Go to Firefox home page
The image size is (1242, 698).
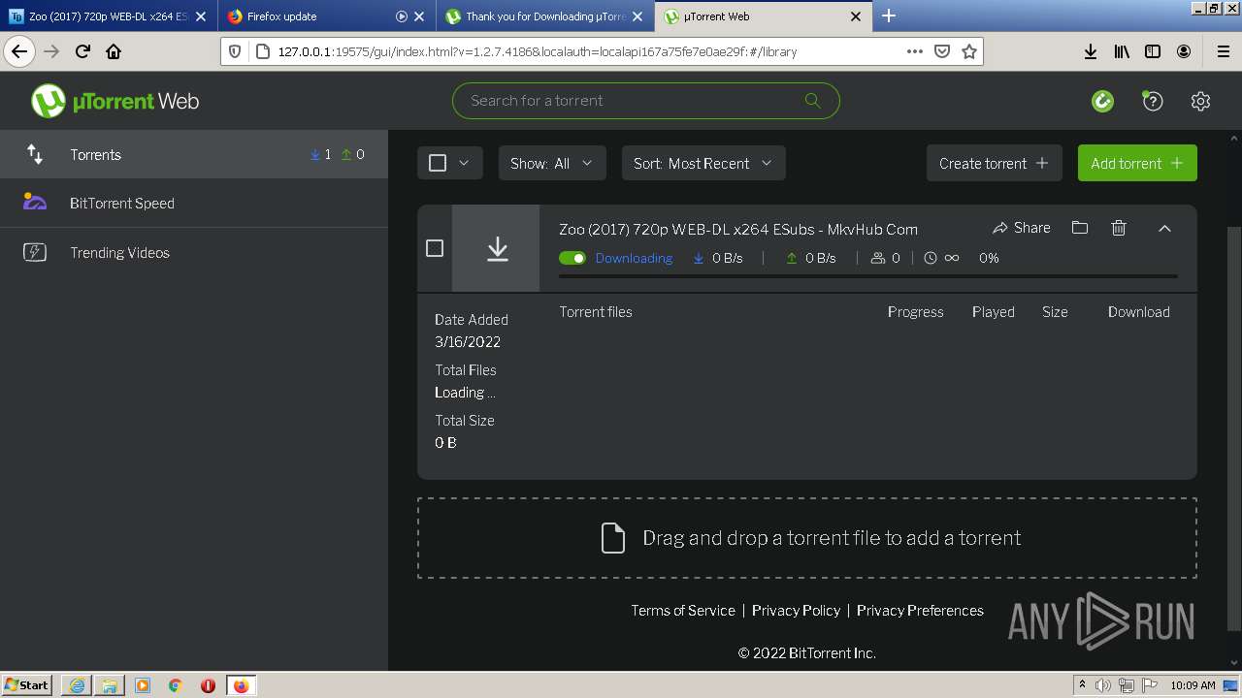click(114, 51)
